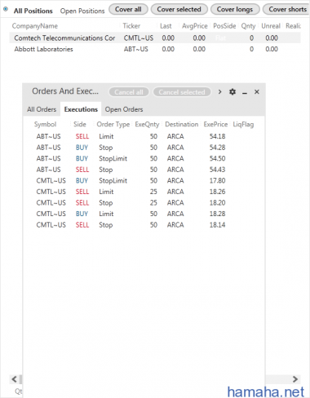Open Orders And Executions settings gear
The image size is (310, 398).
coord(232,92)
